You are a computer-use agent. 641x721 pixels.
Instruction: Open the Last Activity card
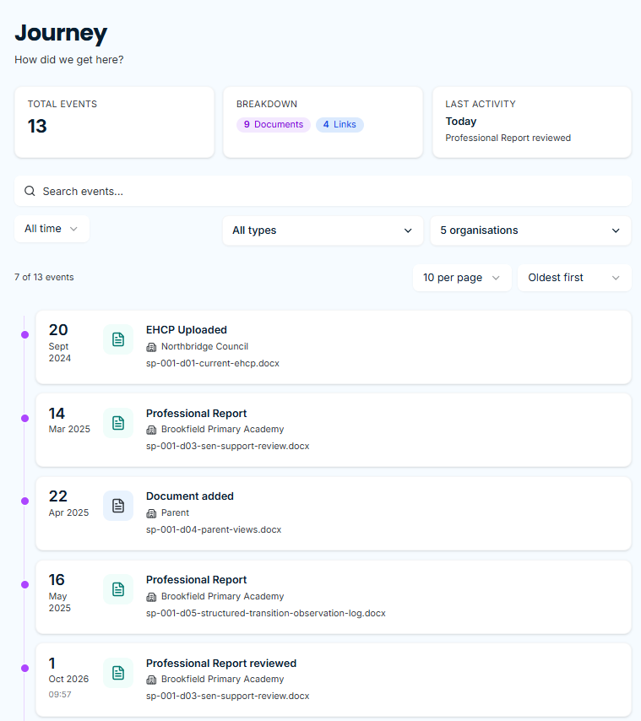tap(532, 122)
